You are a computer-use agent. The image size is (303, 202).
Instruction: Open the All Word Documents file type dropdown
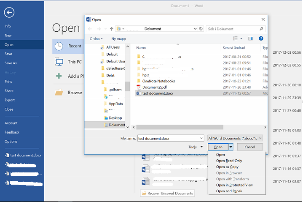(x=235, y=138)
